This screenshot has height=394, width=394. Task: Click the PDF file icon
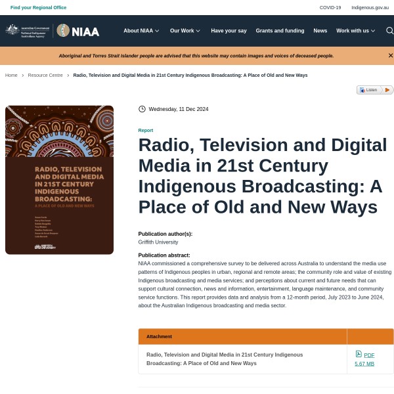pyautogui.click(x=359, y=354)
